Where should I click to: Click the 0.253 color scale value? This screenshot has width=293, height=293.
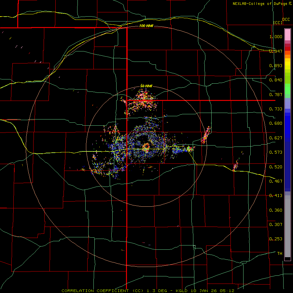pyautogui.click(x=276, y=239)
